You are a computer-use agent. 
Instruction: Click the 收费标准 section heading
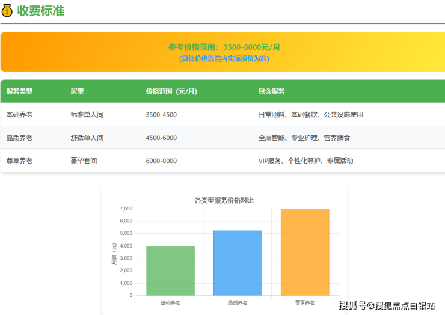(x=41, y=11)
